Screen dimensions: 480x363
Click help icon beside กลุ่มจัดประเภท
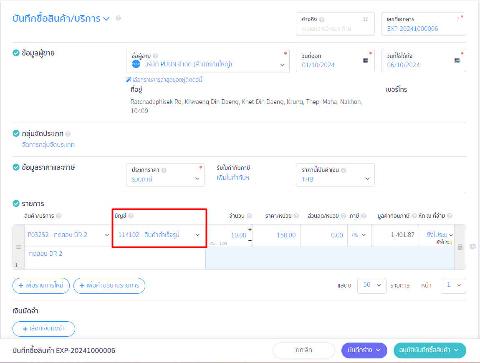(68, 134)
